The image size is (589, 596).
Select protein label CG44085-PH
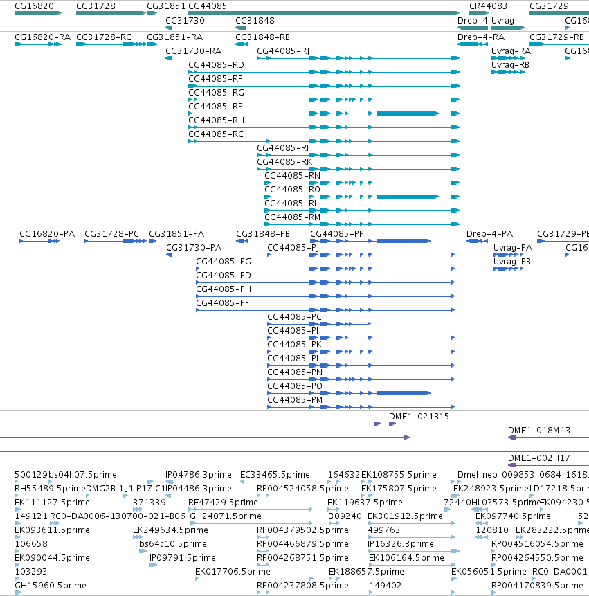(x=224, y=289)
